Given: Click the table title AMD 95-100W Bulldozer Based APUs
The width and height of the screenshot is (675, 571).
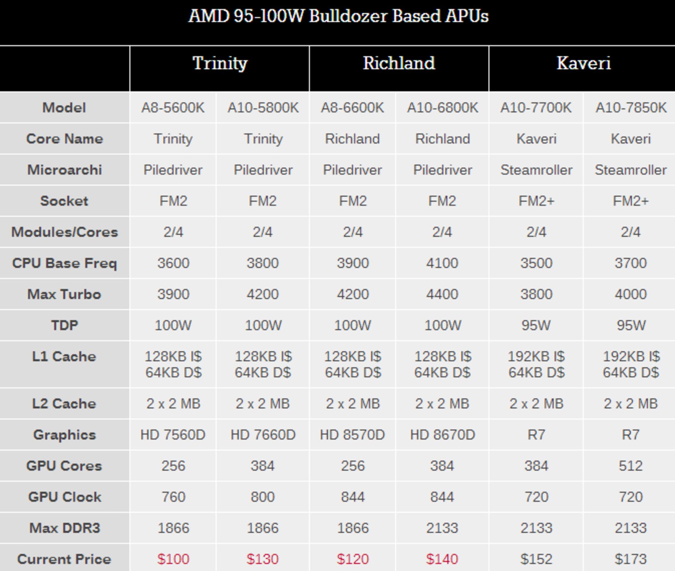Looking at the screenshot, I should [x=338, y=16].
